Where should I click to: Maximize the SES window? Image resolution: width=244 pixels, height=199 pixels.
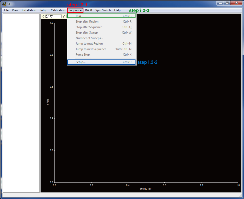coord(227,3)
